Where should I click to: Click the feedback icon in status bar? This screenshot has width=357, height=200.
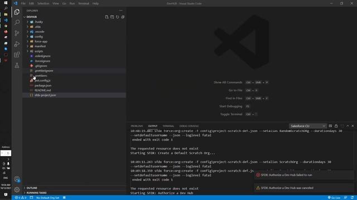[345, 198]
